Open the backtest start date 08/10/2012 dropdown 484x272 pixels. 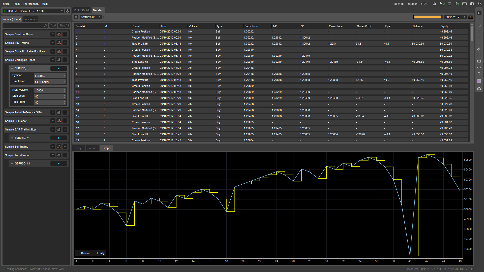pos(100,17)
